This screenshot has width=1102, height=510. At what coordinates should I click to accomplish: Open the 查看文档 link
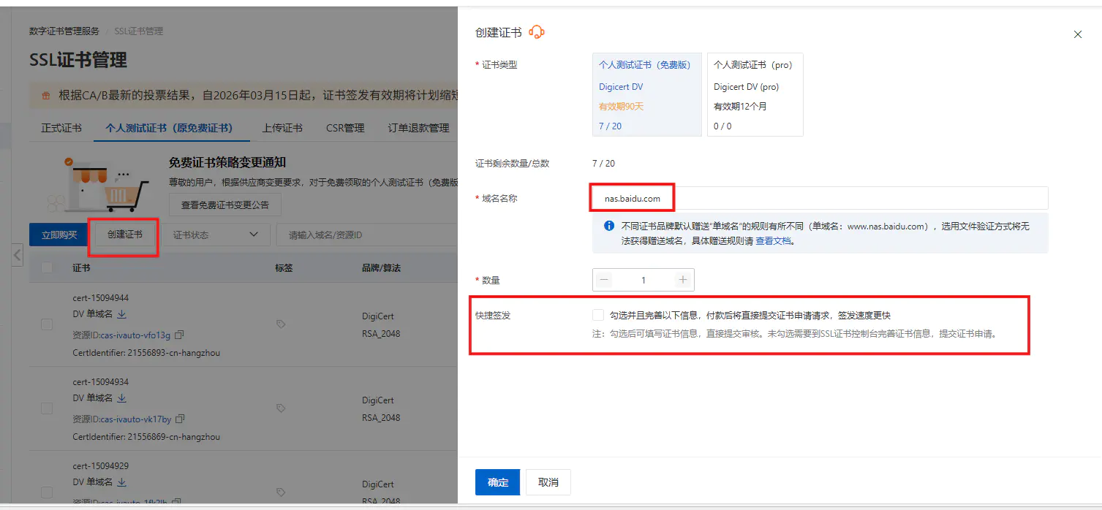coord(773,240)
